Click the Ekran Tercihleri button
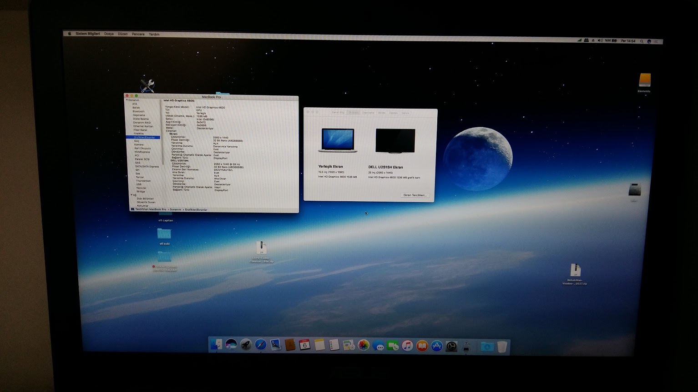The image size is (698, 392). (x=415, y=195)
